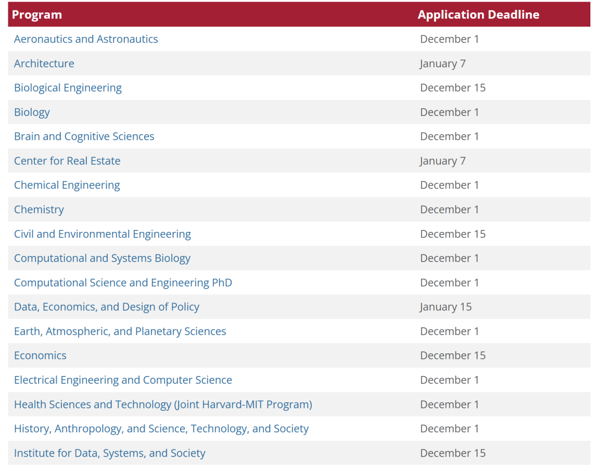
Task: Open Computational Science and Engineering PhD link
Action: [x=123, y=283]
